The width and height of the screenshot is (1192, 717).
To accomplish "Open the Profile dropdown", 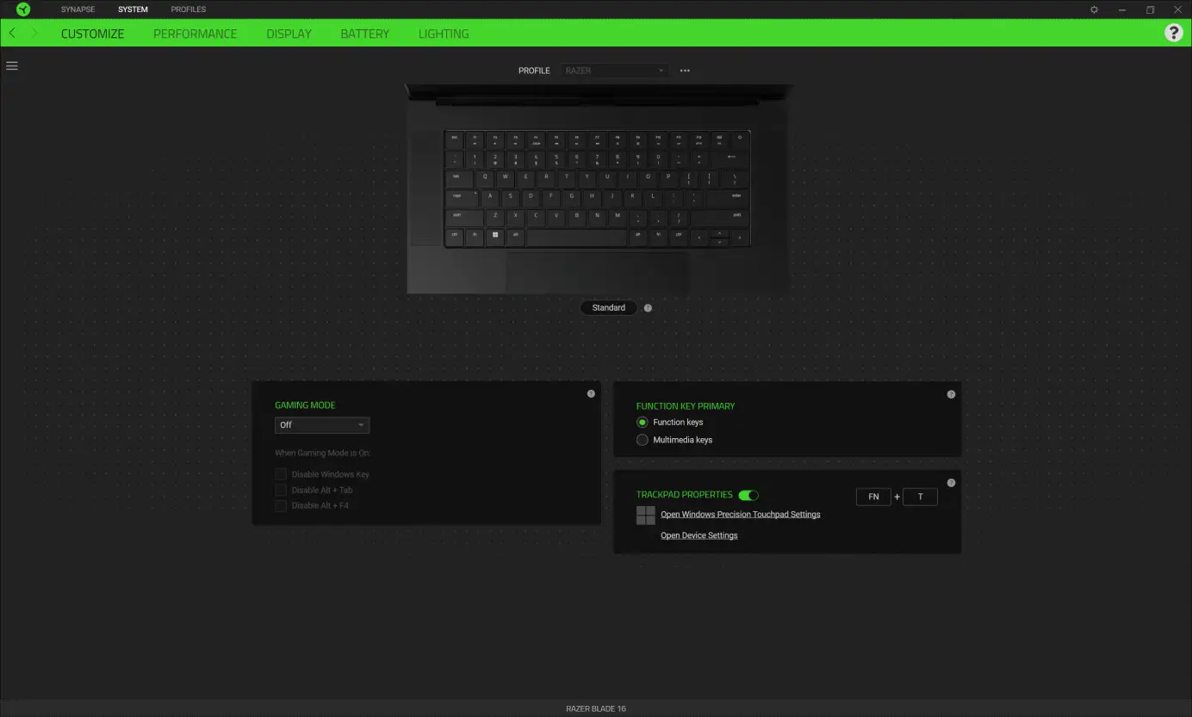I will coord(614,70).
